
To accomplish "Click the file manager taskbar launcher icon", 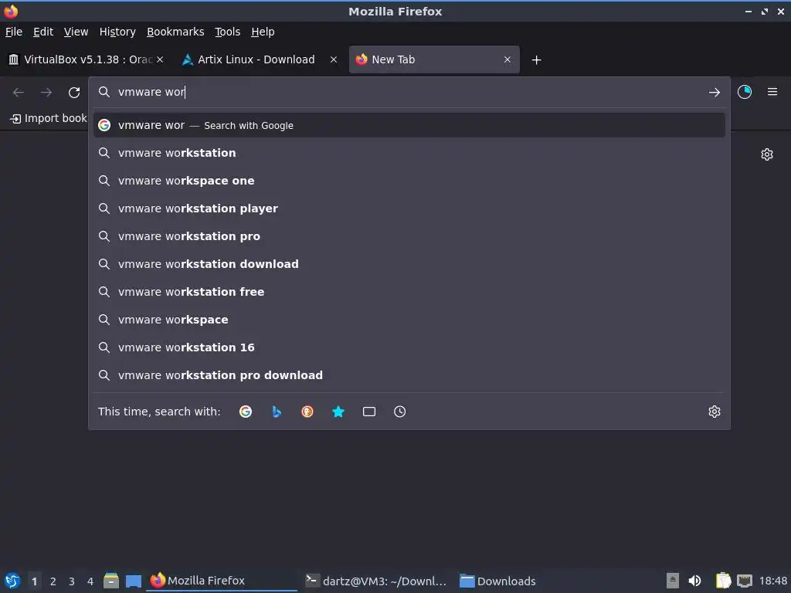I will 111,581.
